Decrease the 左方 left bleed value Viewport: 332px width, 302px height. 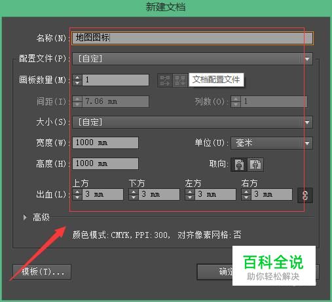[190, 197]
